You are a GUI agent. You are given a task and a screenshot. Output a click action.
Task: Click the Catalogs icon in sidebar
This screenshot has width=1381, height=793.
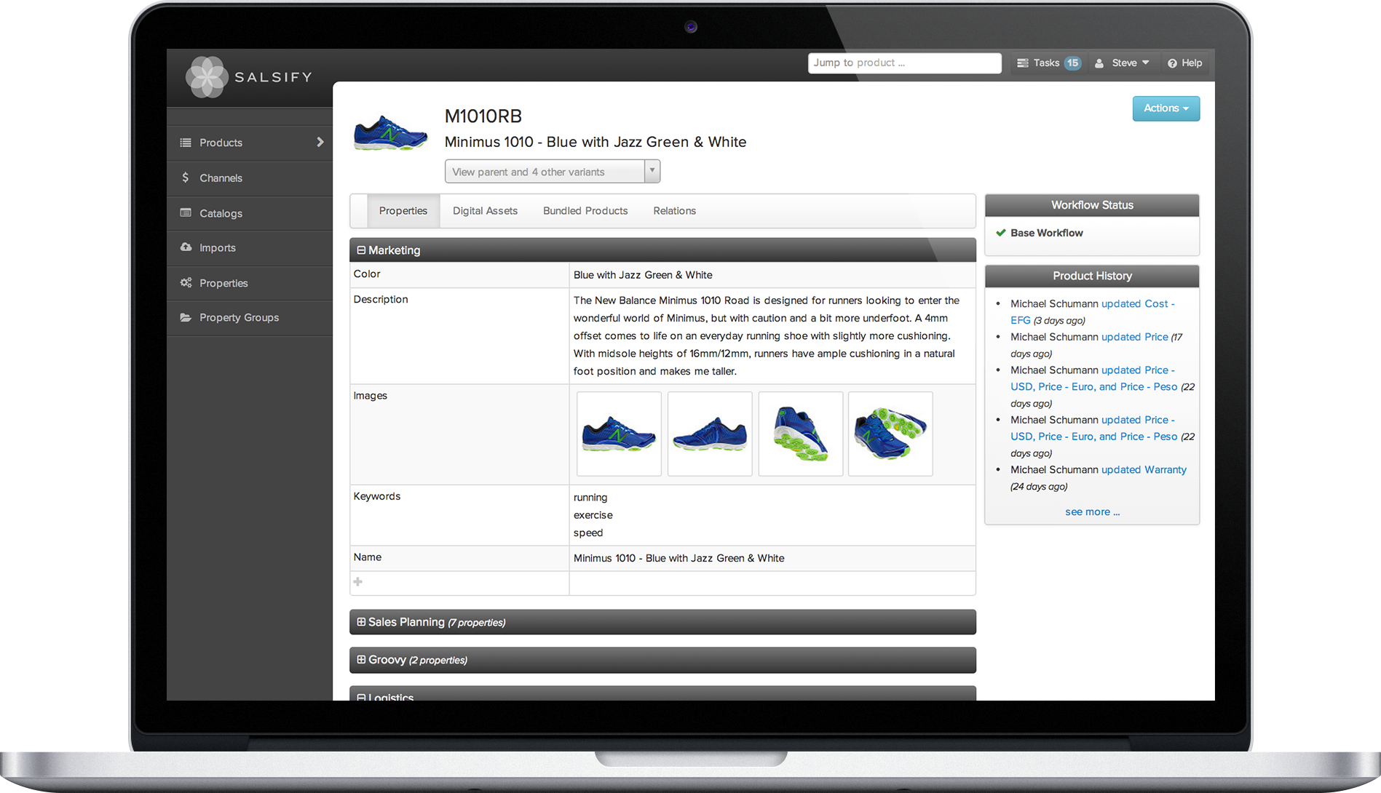point(186,213)
